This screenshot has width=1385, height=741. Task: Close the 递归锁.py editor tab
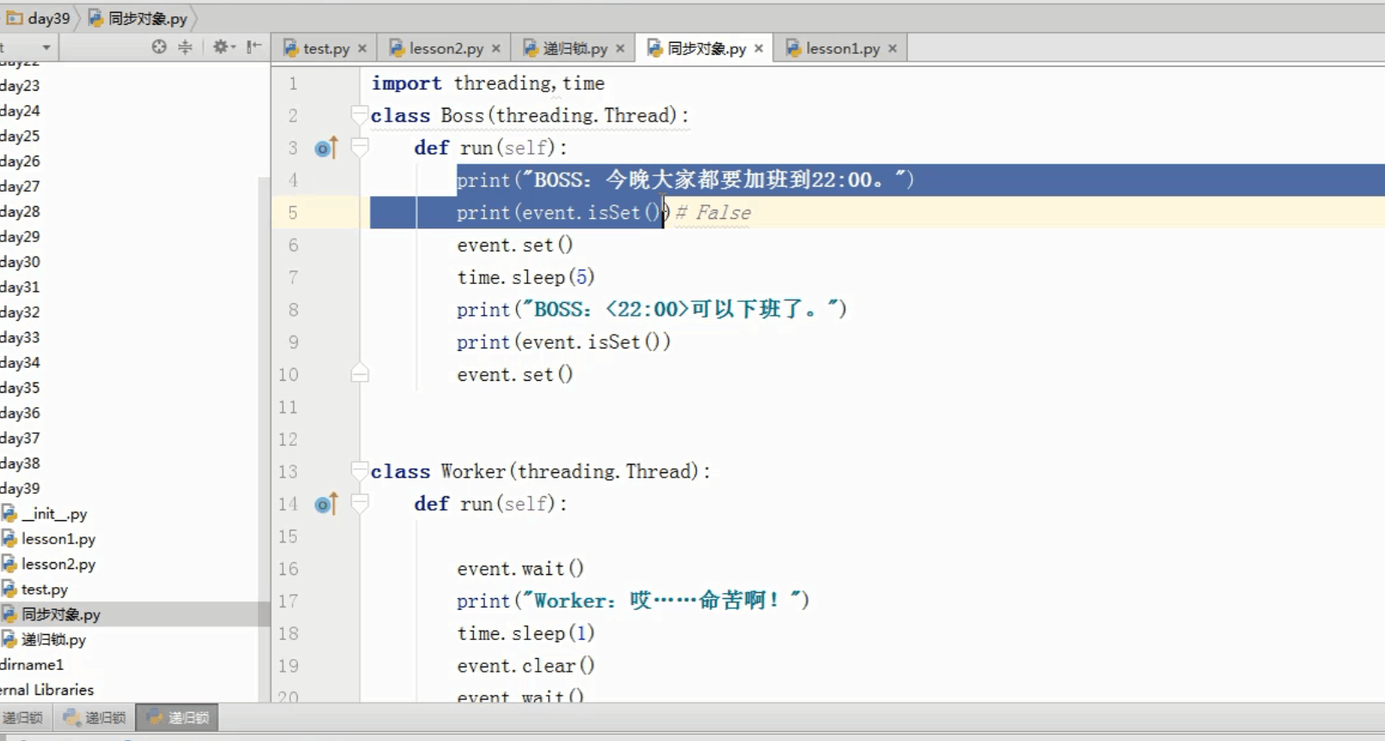tap(620, 49)
